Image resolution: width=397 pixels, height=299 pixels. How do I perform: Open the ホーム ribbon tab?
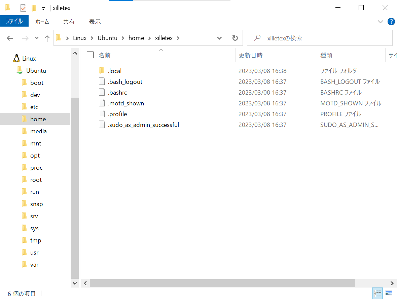click(42, 22)
